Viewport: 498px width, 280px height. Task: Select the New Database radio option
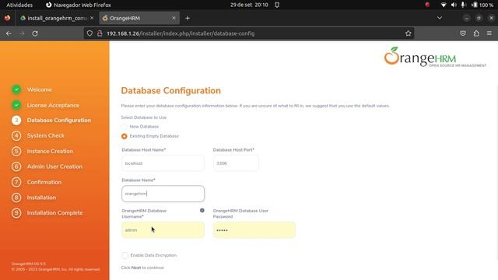coord(124,127)
